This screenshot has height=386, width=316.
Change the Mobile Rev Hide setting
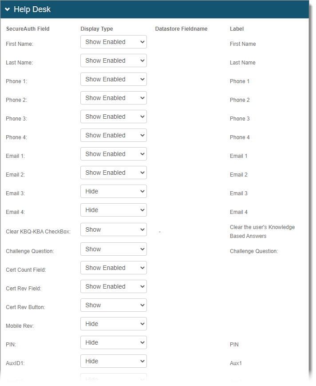(x=113, y=323)
